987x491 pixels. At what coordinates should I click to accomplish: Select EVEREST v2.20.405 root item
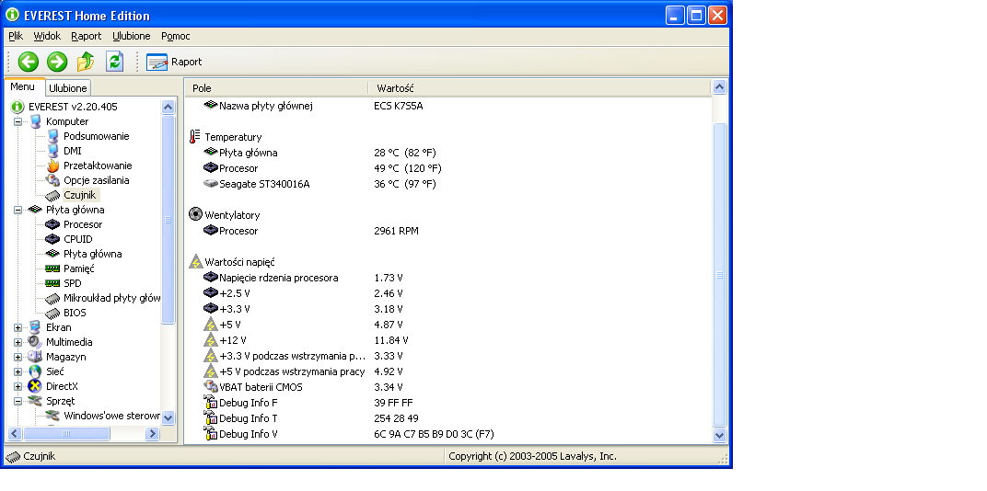[x=73, y=107]
